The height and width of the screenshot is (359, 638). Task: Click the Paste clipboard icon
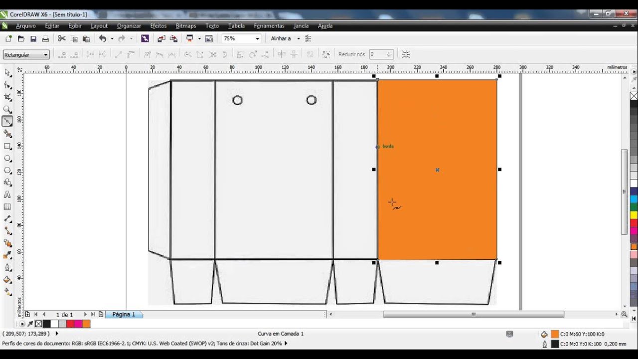coord(86,38)
